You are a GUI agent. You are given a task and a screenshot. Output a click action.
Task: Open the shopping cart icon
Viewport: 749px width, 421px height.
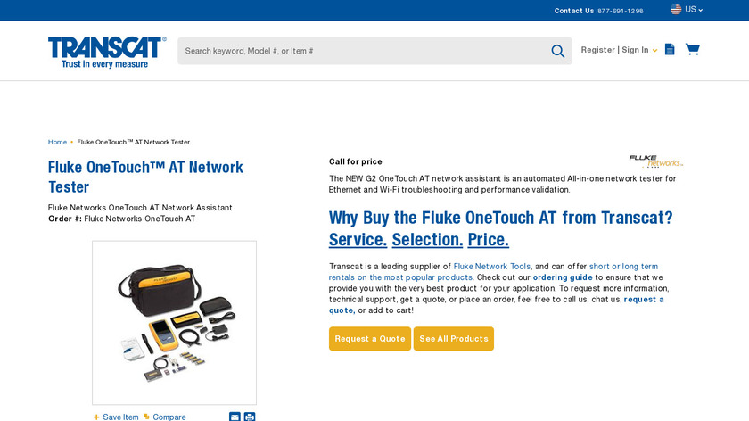(693, 49)
